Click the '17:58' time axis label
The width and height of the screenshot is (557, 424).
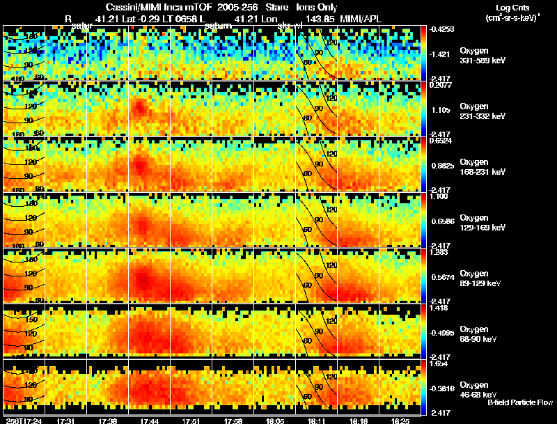coord(233,421)
